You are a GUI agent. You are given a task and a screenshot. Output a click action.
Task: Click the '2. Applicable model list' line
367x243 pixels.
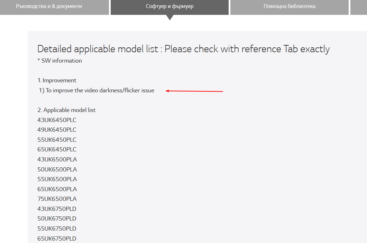coord(66,110)
